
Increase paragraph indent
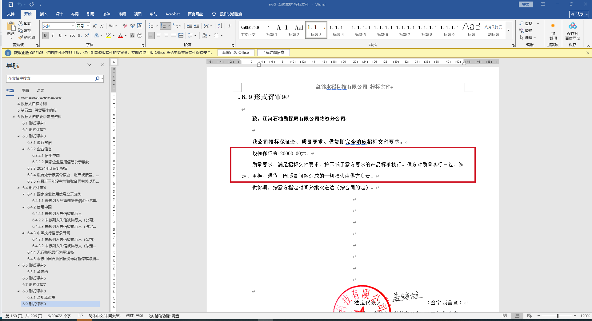[x=197, y=26]
